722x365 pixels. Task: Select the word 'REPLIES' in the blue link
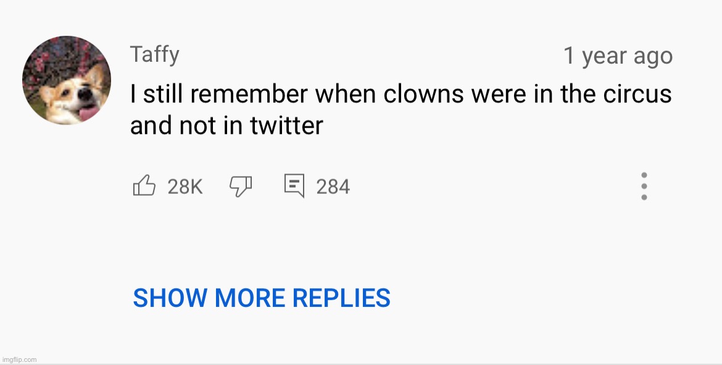click(x=341, y=298)
